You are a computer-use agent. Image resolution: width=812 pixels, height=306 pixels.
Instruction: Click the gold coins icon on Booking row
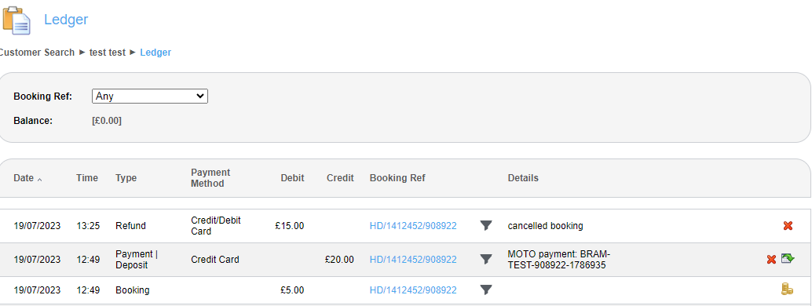(x=787, y=290)
